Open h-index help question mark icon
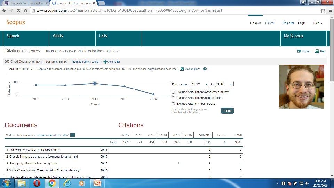 point(205,69)
